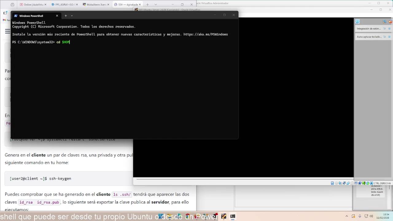Screen dimensions: 393x221
Task: Expand the PowerShell new-tab profile dropdown
Action: 72,16
